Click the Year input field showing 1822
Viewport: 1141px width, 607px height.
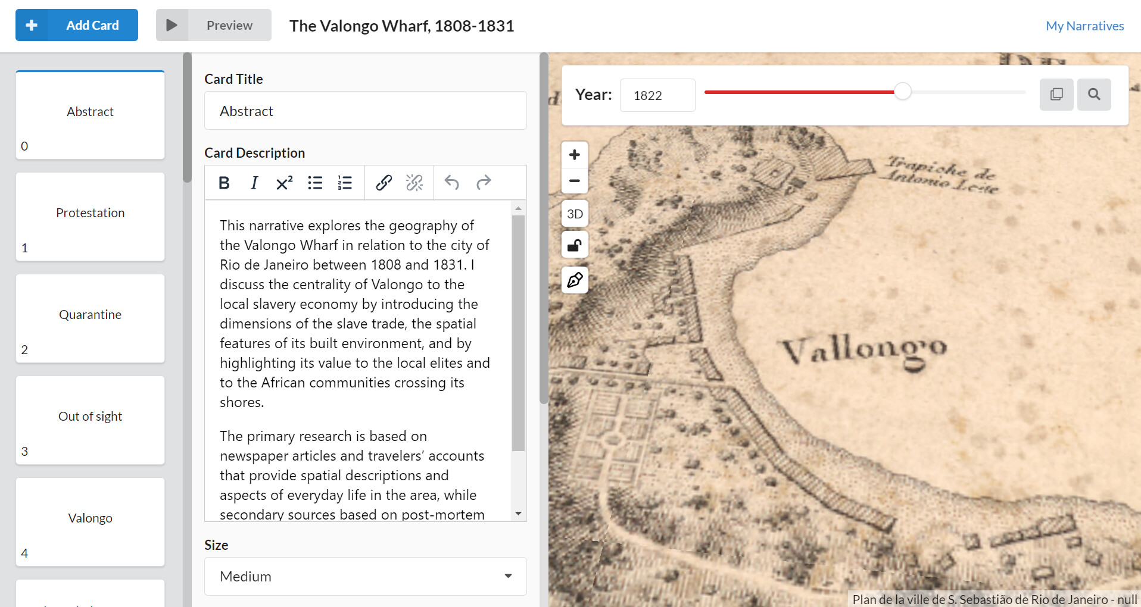(657, 95)
